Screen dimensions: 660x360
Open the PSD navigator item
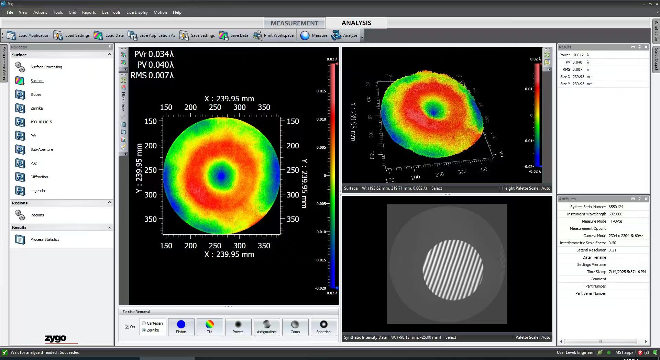(34, 163)
